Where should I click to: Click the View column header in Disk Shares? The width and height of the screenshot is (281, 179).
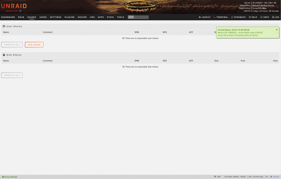(275, 61)
